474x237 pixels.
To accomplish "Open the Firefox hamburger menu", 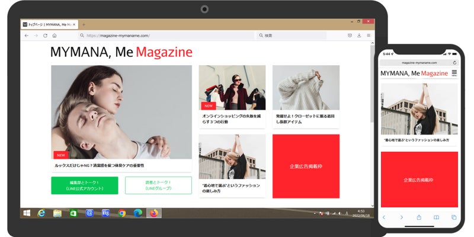I will [369, 36].
